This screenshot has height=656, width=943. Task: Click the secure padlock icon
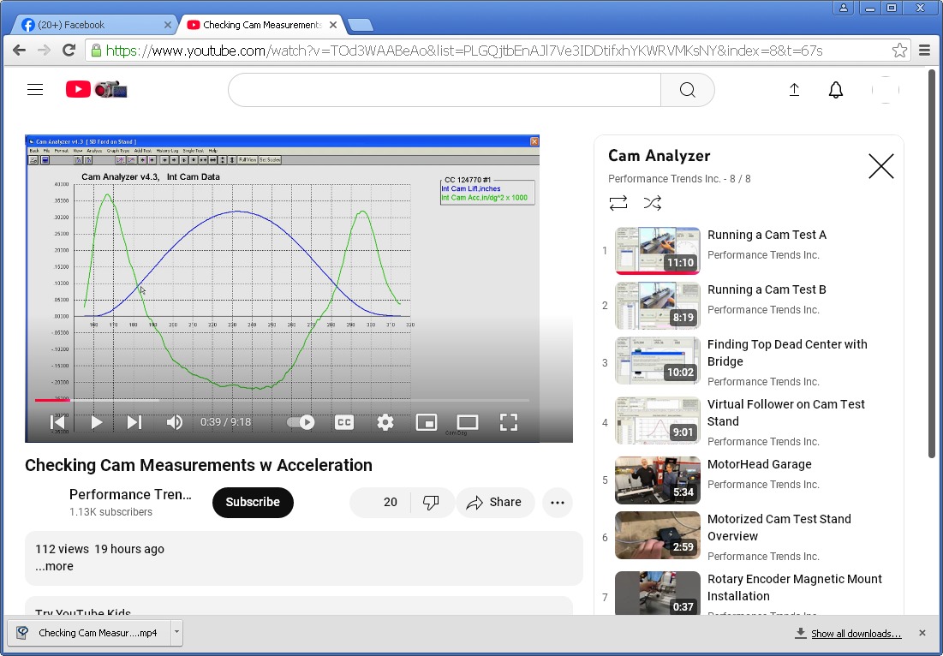[x=96, y=51]
